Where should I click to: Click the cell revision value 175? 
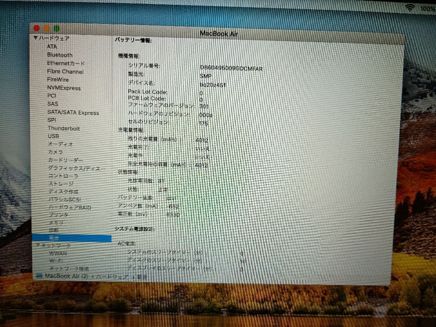click(x=203, y=123)
